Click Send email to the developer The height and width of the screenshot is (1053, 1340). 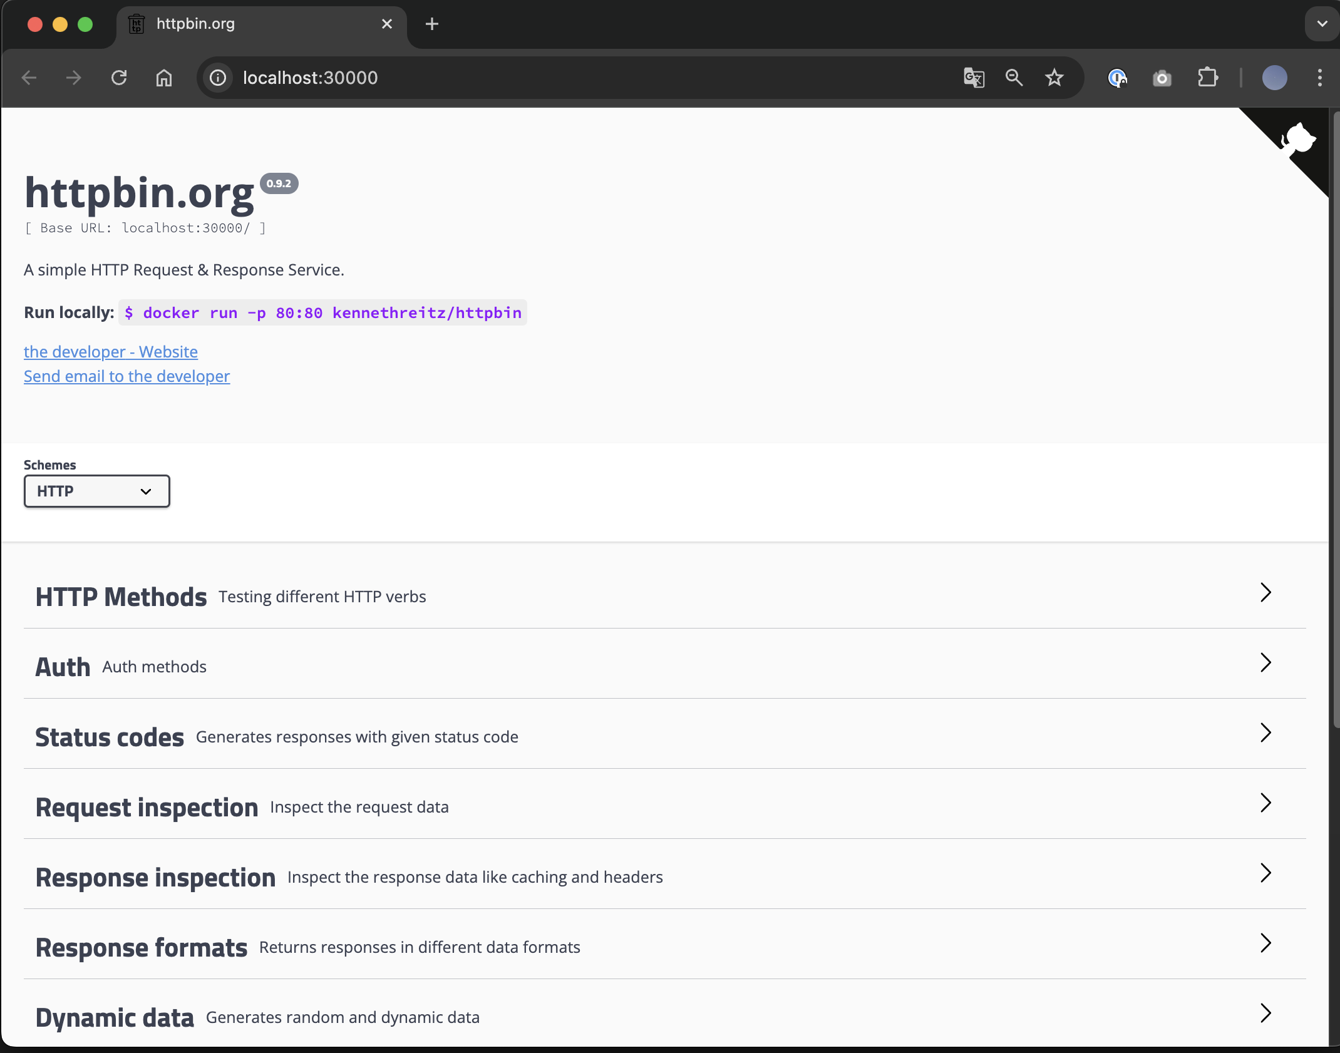click(127, 376)
